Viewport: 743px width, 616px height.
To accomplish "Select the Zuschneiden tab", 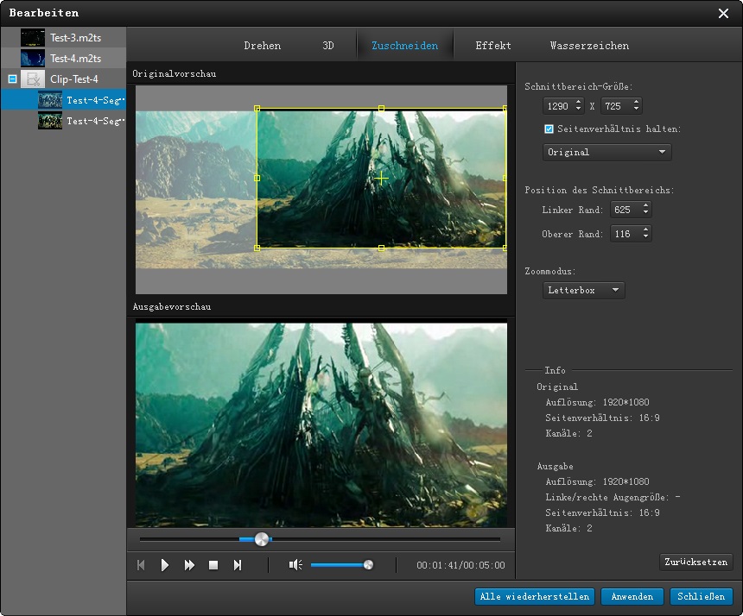I will coord(404,46).
